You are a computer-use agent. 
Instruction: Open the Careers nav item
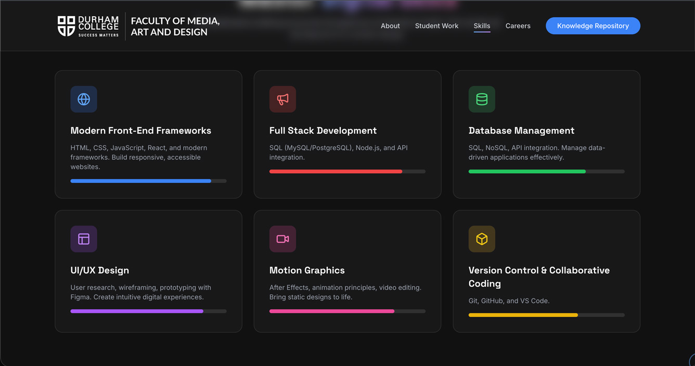click(x=518, y=26)
